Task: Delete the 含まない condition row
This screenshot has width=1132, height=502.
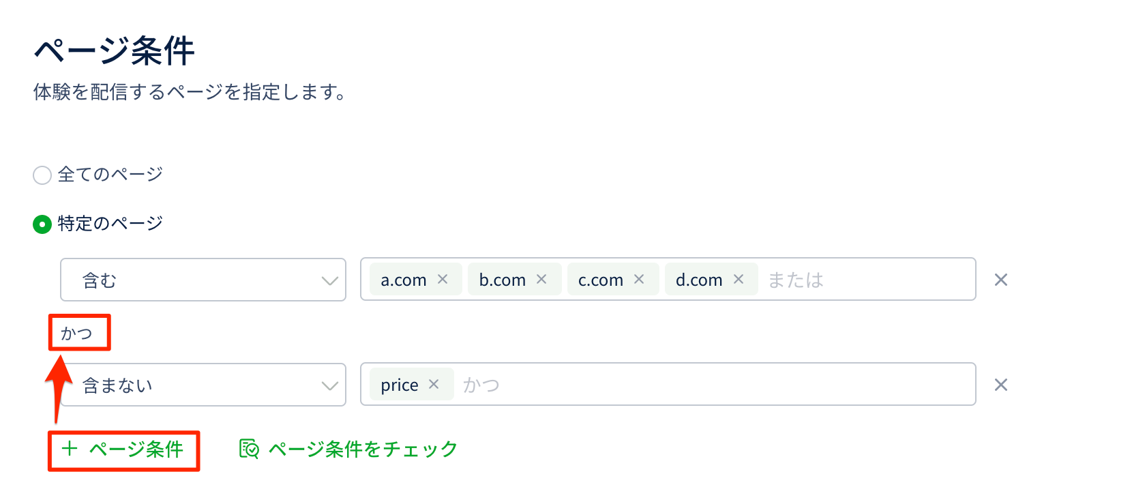Action: pos(1000,385)
